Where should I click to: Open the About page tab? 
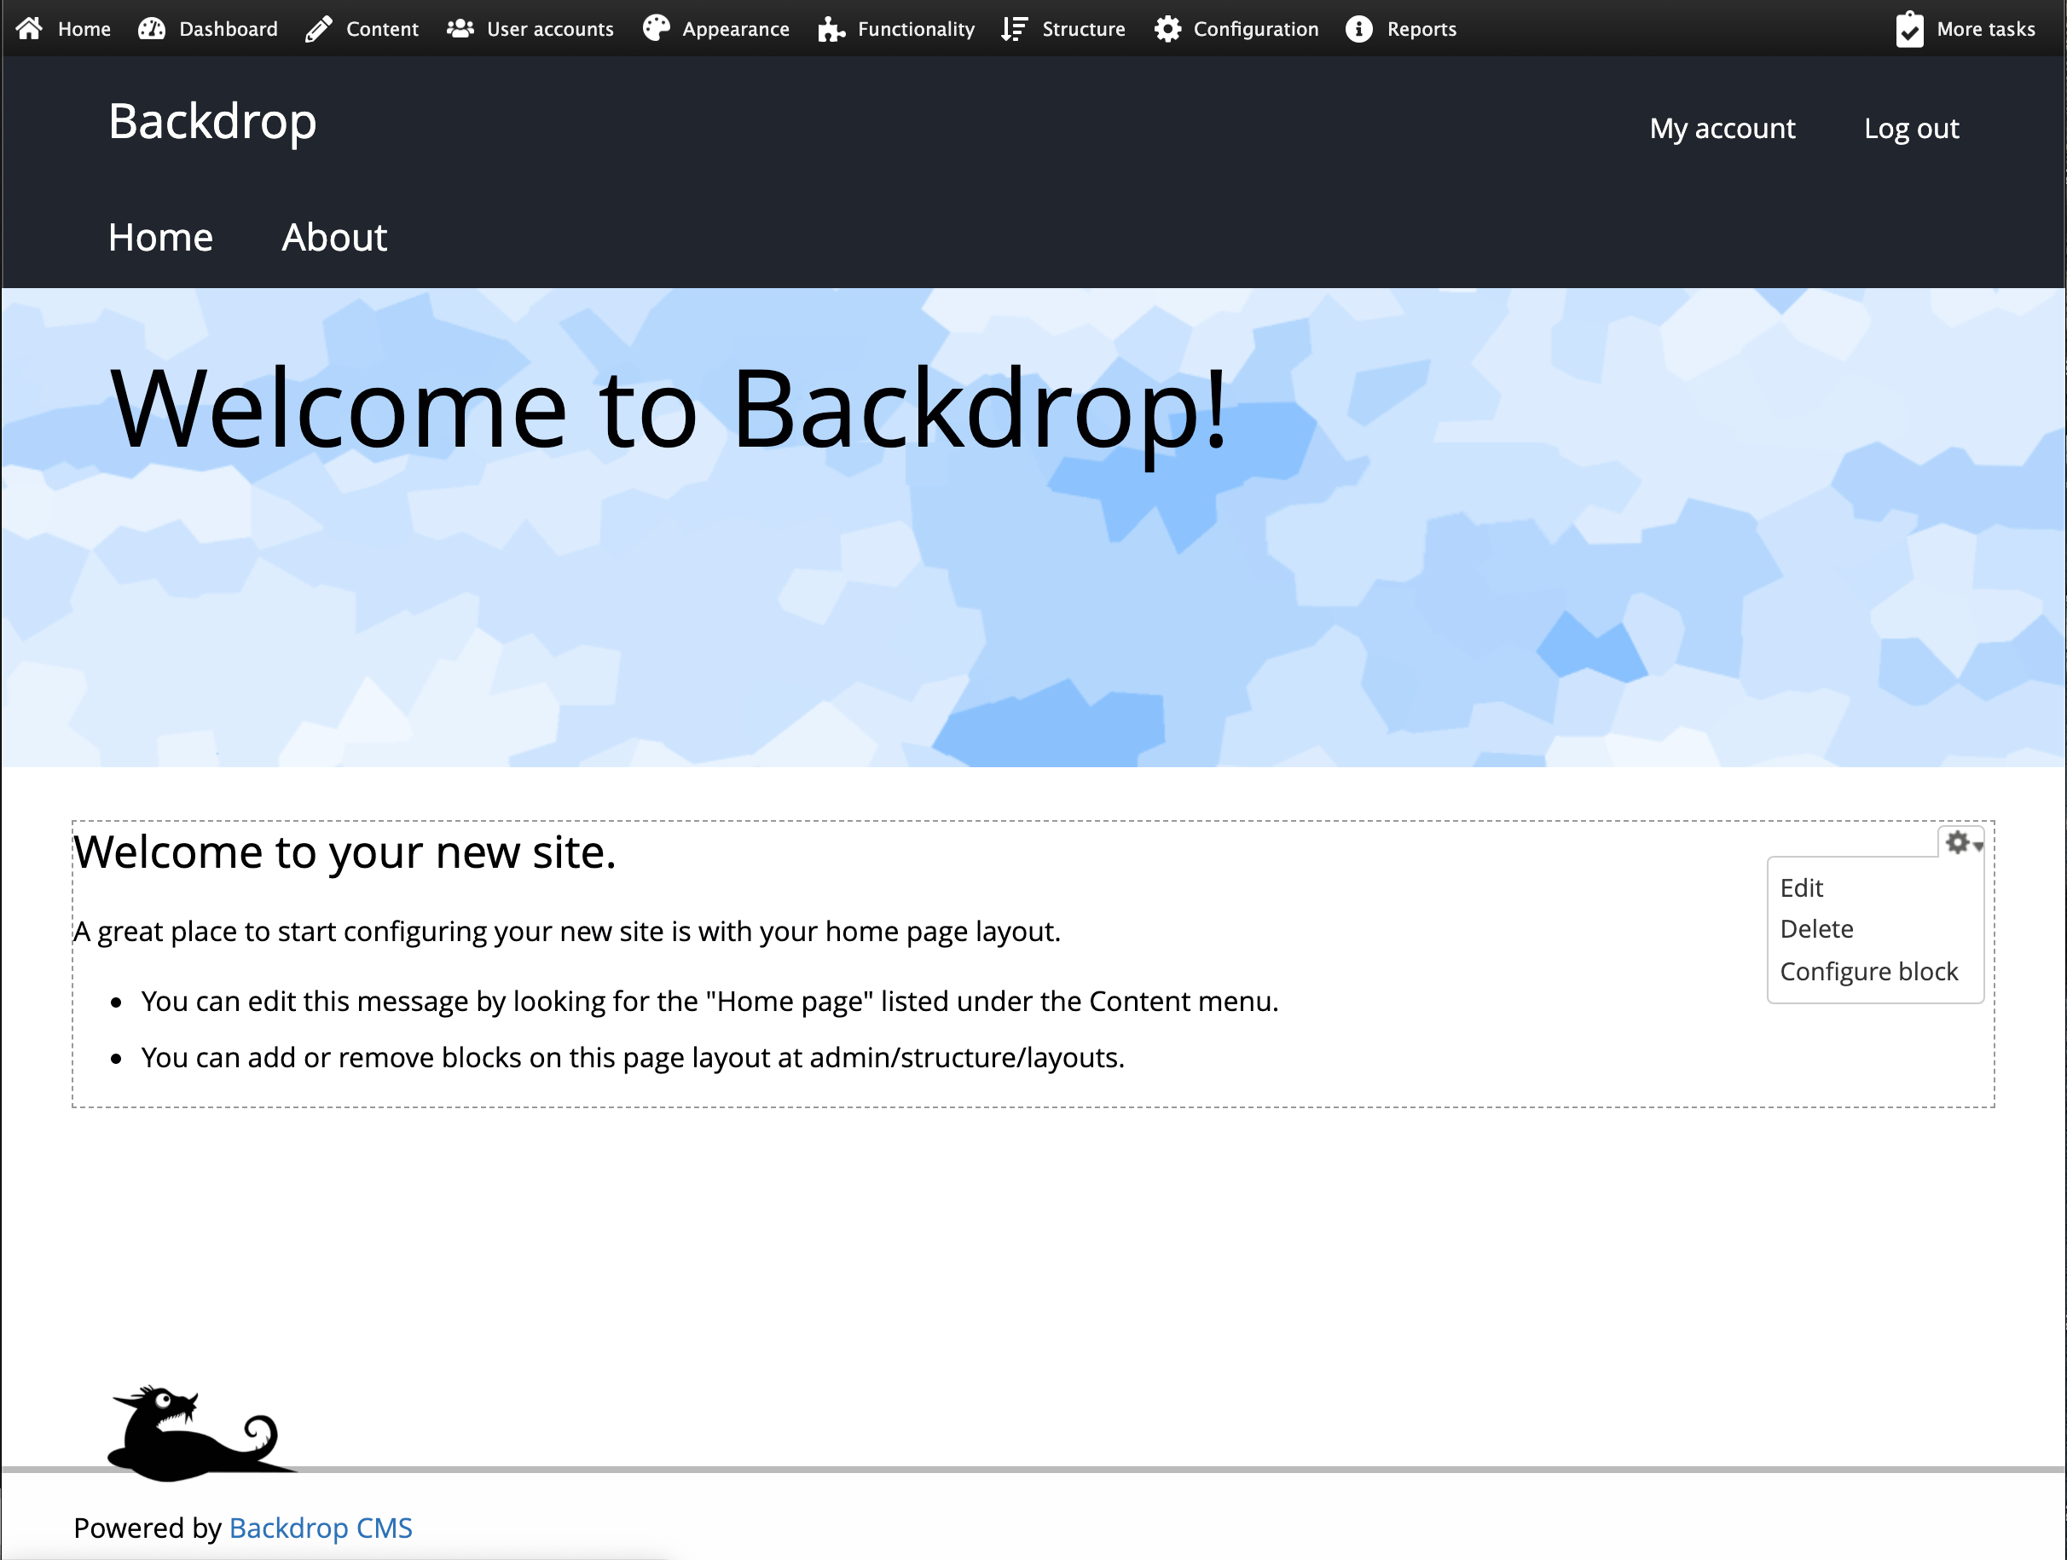(x=333, y=237)
